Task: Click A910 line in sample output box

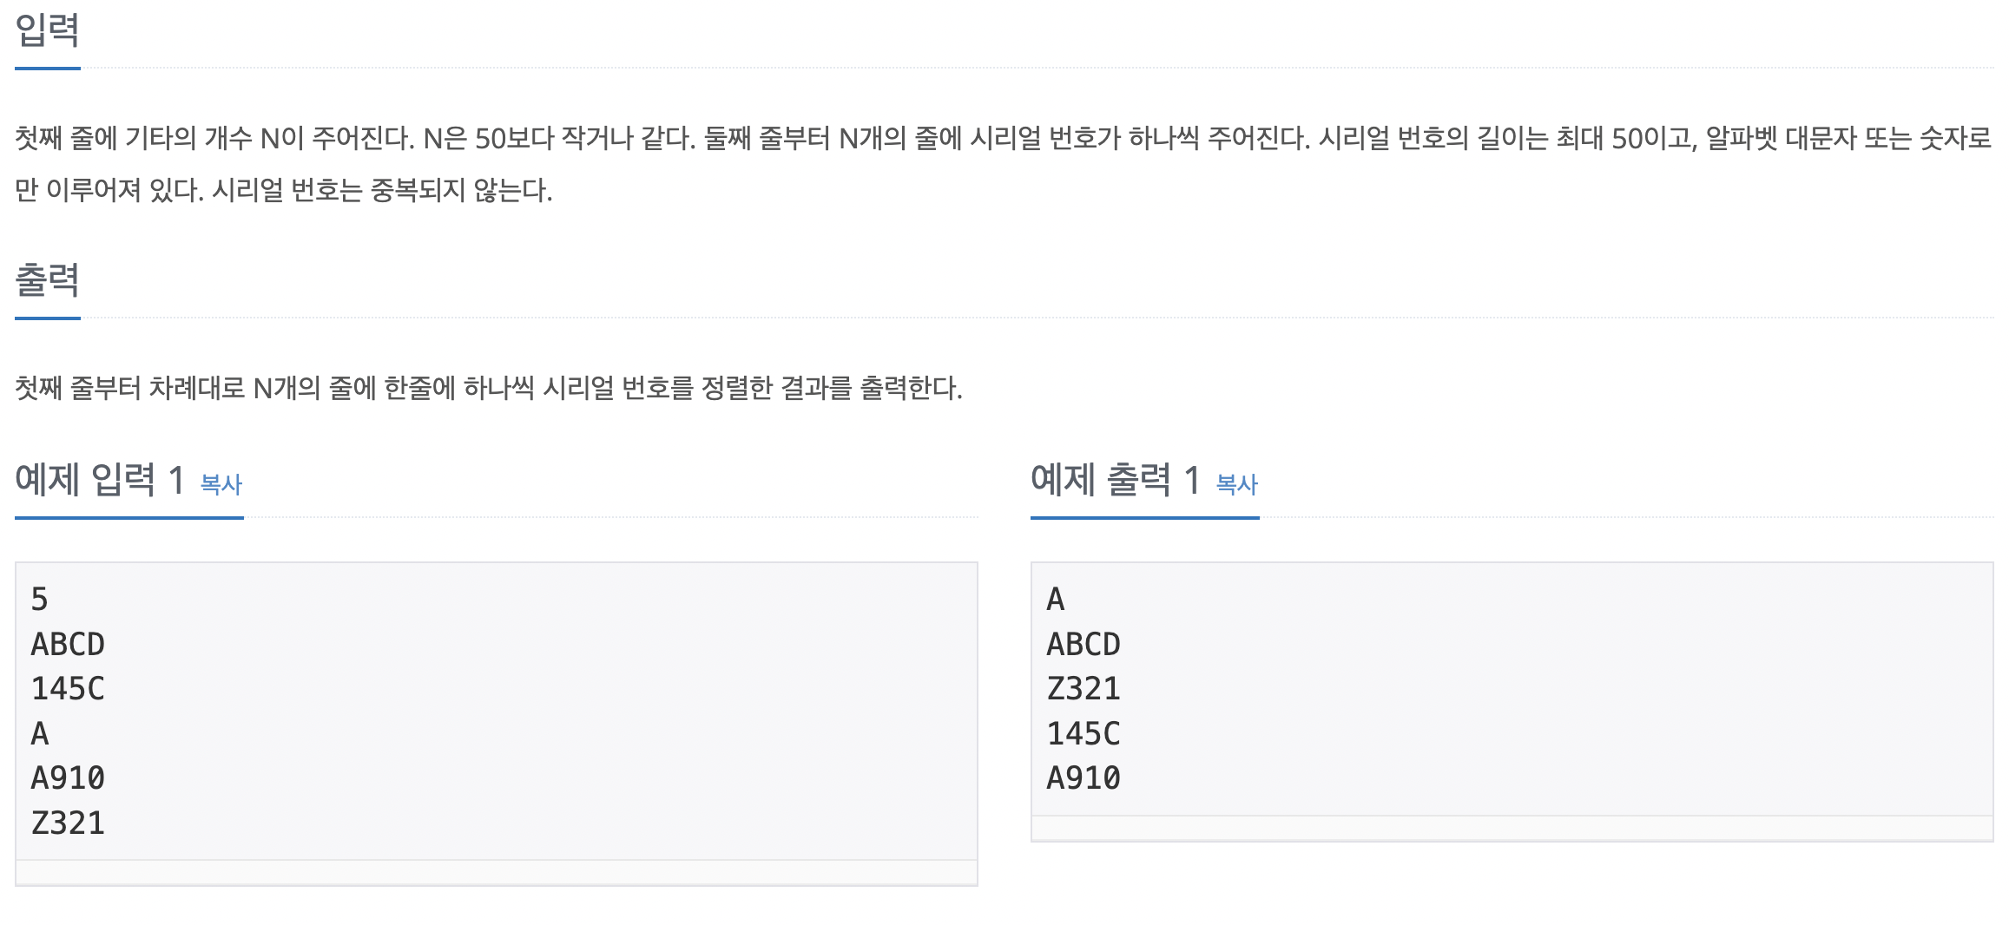Action: pyautogui.click(x=1084, y=778)
